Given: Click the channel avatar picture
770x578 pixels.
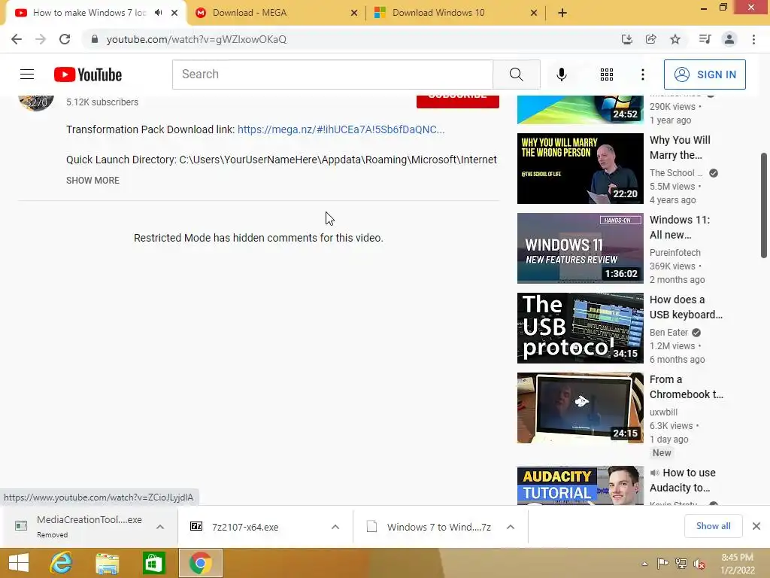Looking at the screenshot, I should (x=36, y=102).
